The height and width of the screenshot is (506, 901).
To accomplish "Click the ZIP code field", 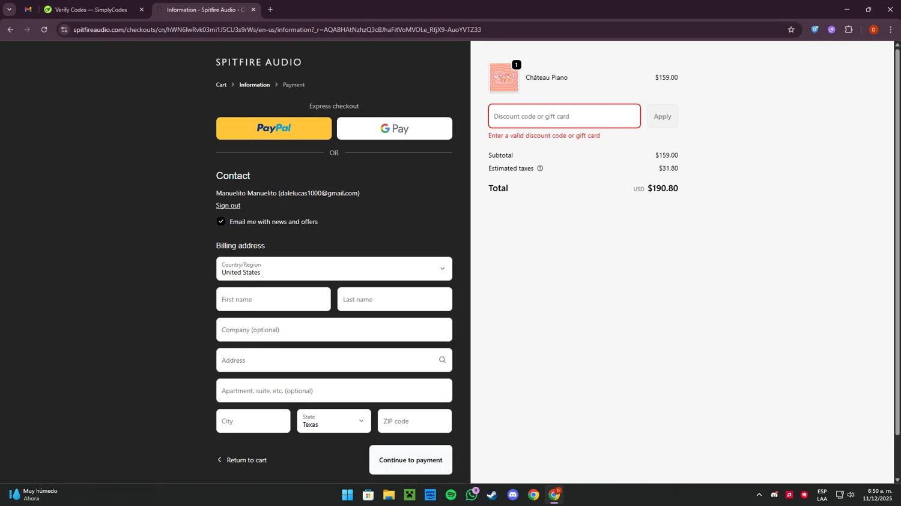I will pyautogui.click(x=414, y=421).
